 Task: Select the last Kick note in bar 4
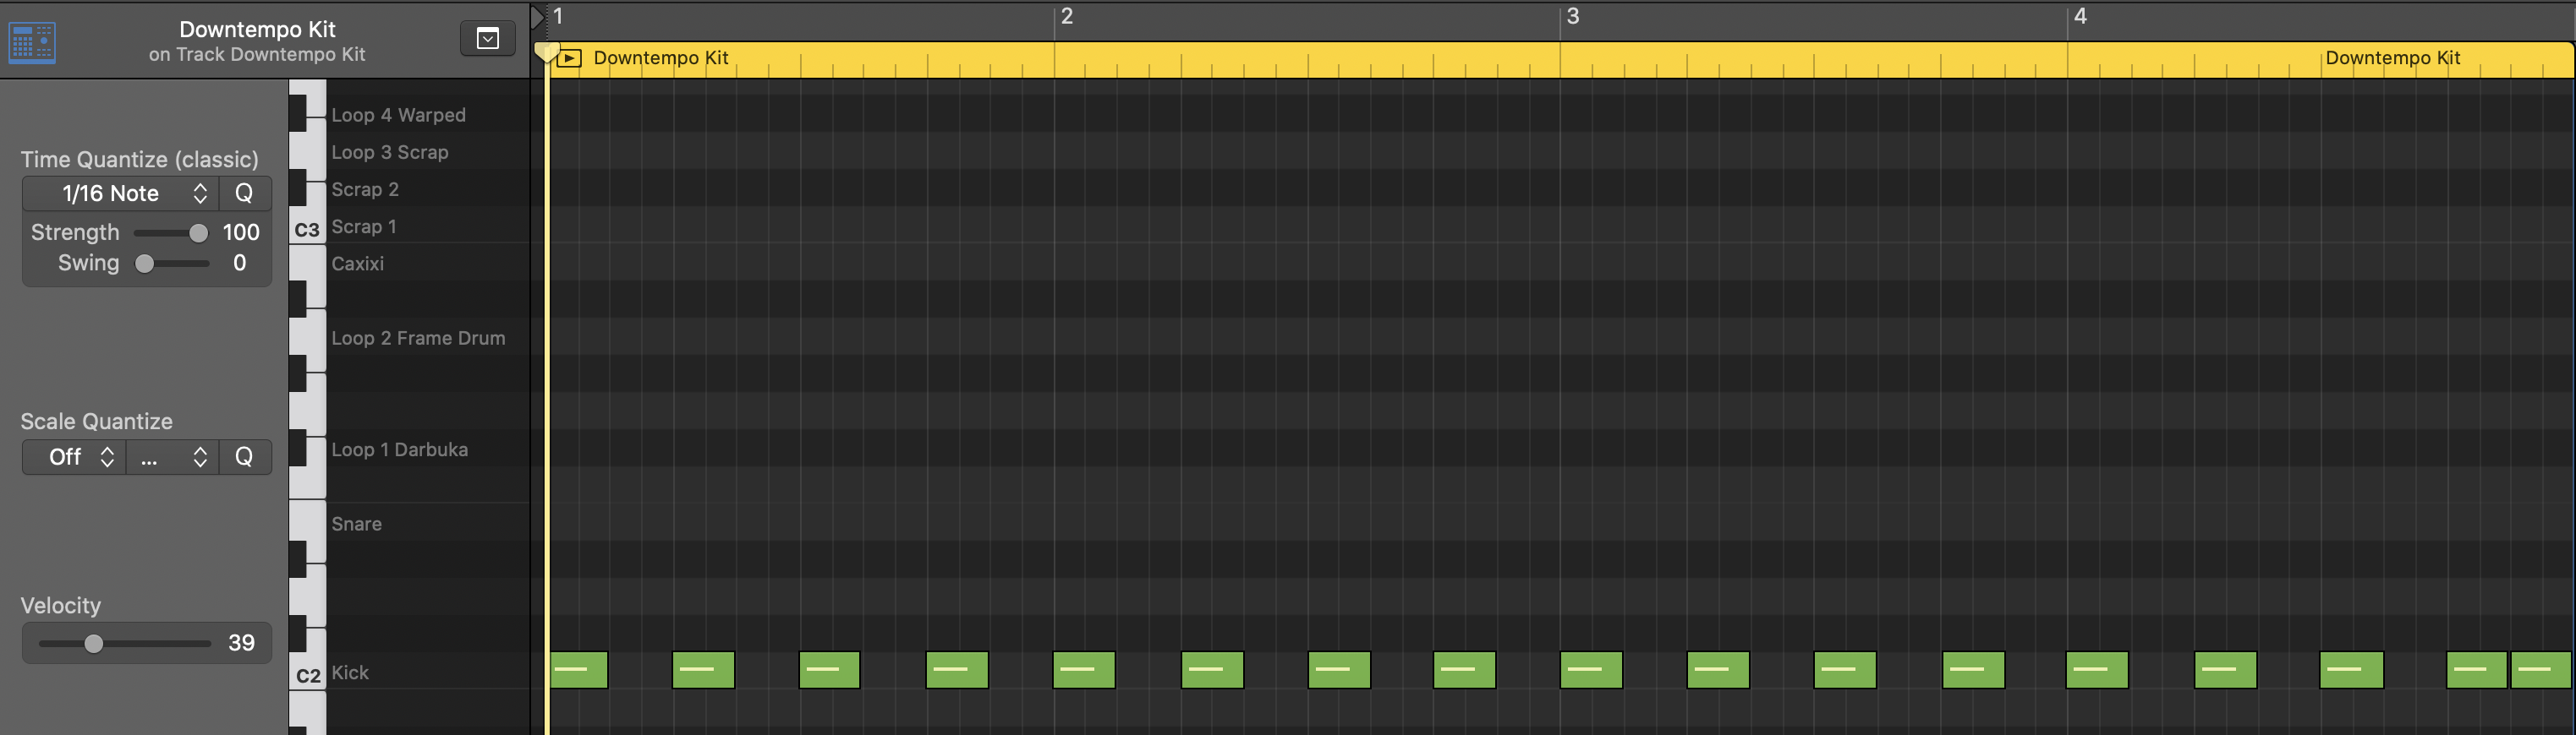point(2541,670)
